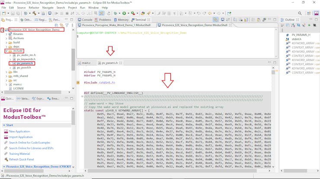
Task: Click the Open Perspective icon at top right
Action: click(x=309, y=13)
